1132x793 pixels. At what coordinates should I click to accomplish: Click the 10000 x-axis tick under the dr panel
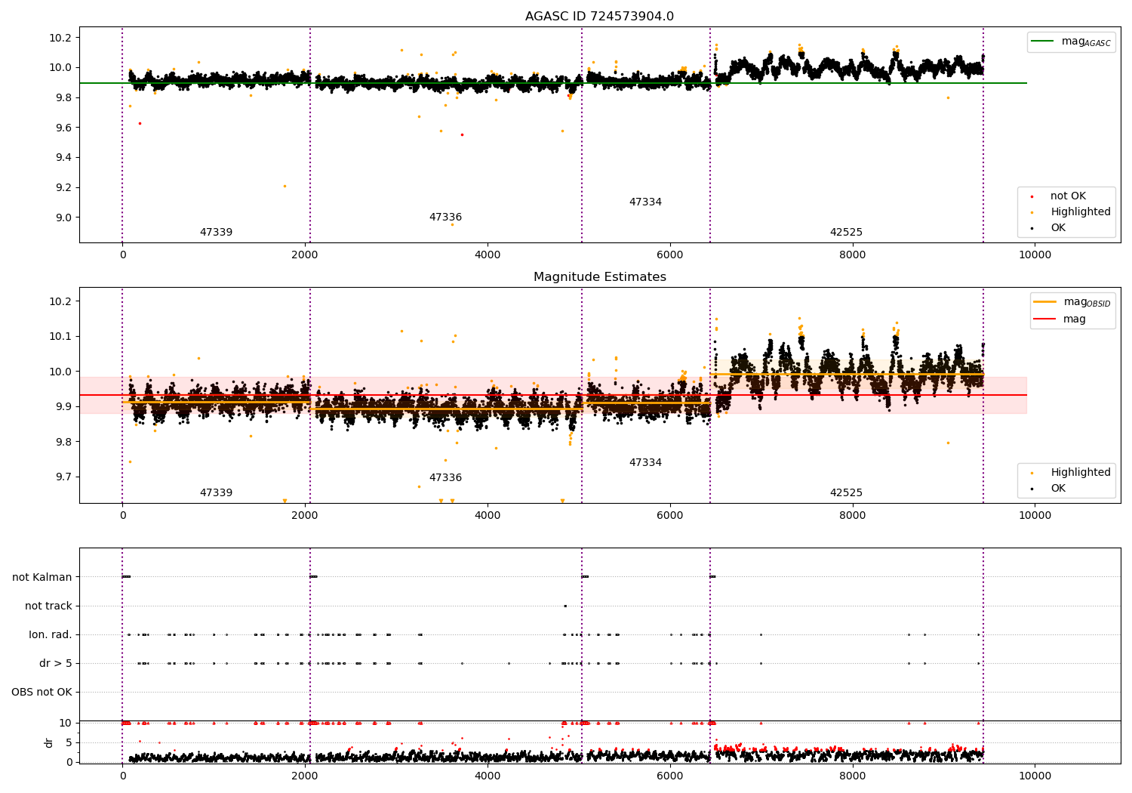[x=1035, y=776]
